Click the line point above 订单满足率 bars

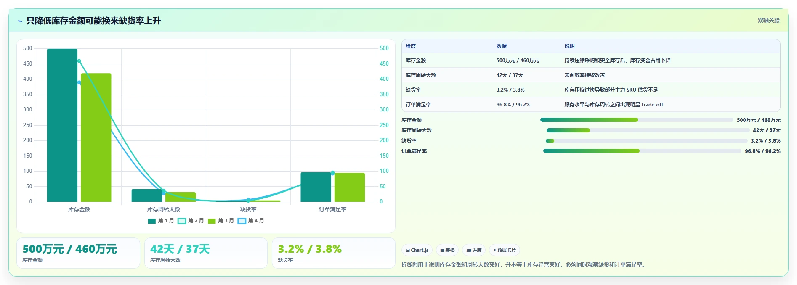[333, 173]
